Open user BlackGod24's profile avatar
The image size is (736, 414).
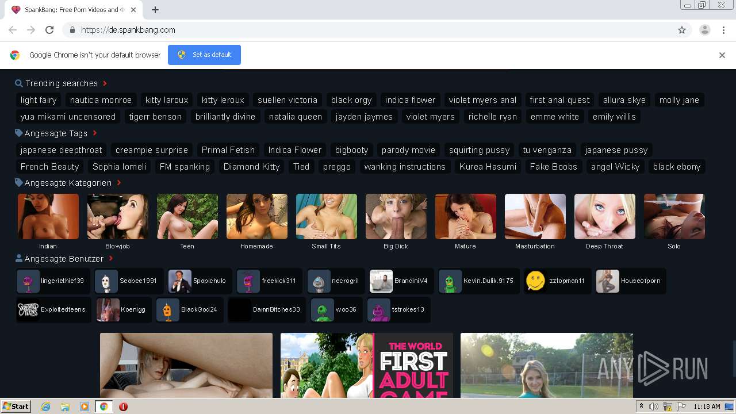pos(168,310)
